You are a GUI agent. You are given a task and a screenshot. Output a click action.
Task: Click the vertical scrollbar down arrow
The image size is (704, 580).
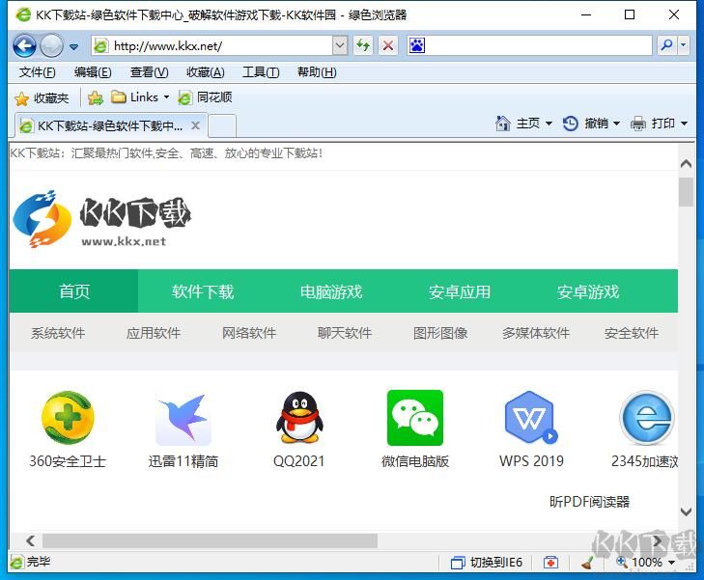click(x=686, y=511)
